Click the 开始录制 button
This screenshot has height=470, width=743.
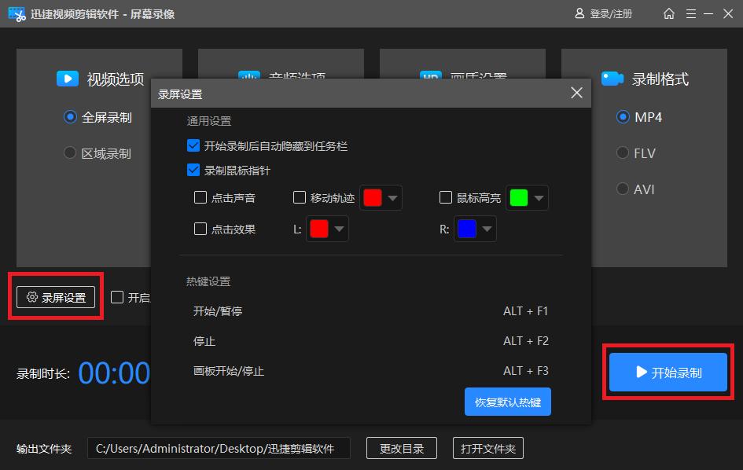tap(668, 372)
